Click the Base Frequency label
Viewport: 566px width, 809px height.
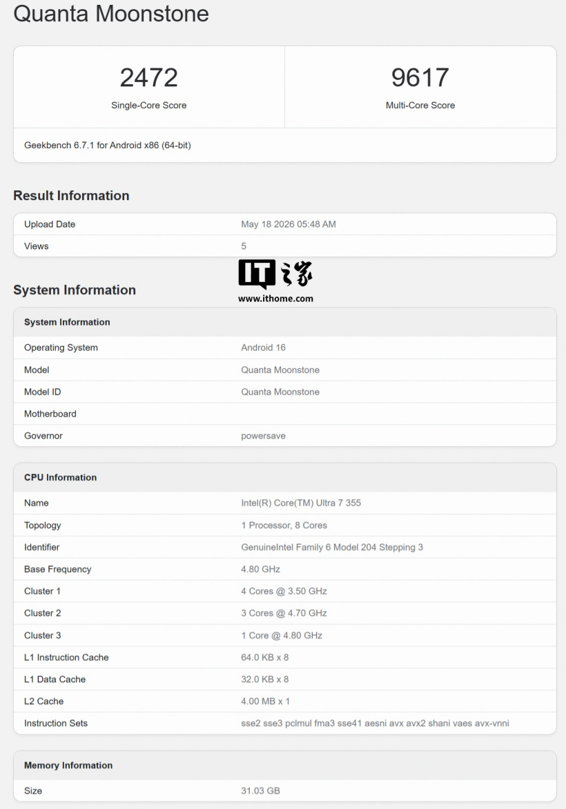(58, 569)
